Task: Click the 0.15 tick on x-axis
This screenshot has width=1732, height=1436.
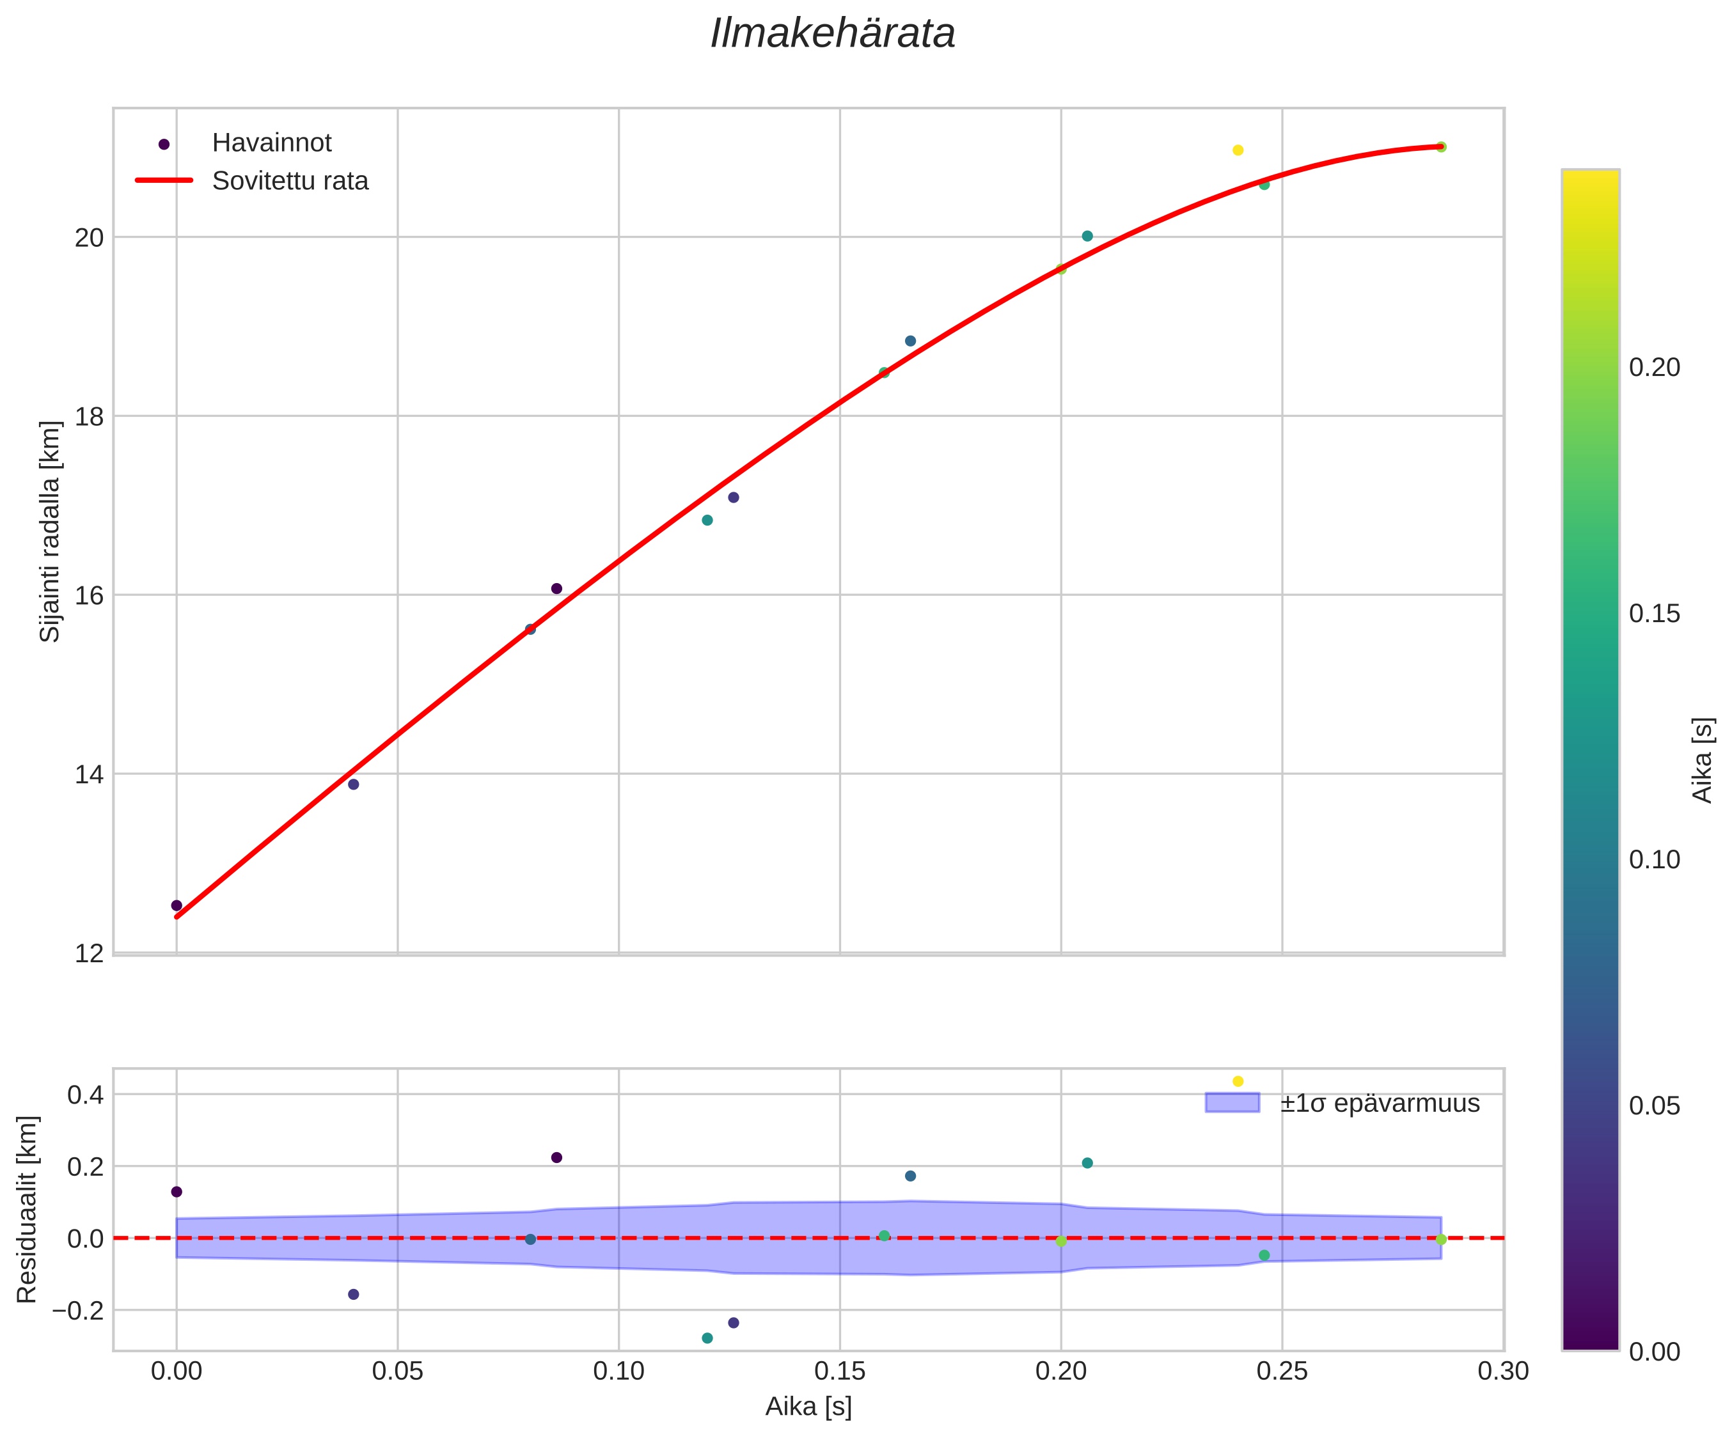Action: pyautogui.click(x=840, y=1371)
